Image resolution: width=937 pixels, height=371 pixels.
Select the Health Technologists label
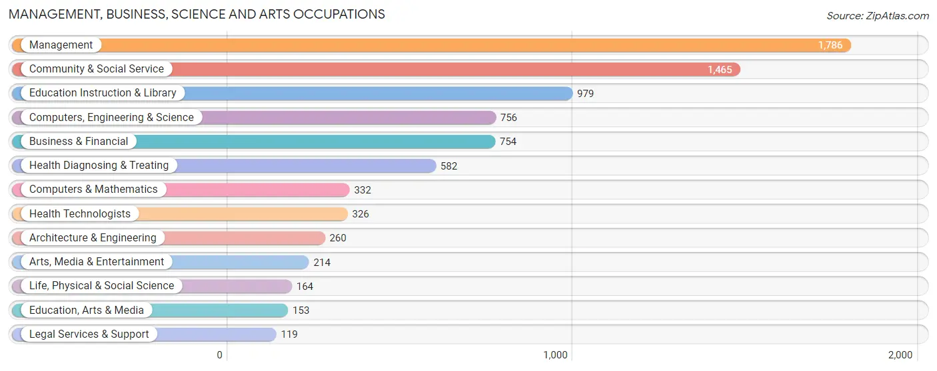coord(80,214)
